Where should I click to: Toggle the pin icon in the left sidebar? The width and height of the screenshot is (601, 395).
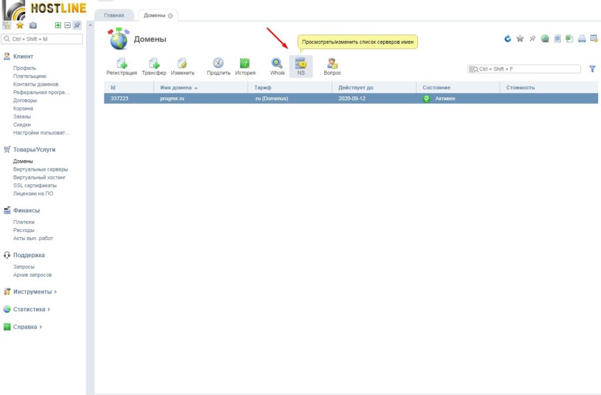tap(77, 25)
